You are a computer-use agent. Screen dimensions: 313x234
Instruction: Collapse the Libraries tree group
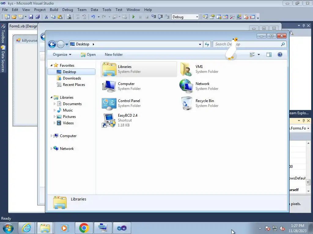coord(51,97)
